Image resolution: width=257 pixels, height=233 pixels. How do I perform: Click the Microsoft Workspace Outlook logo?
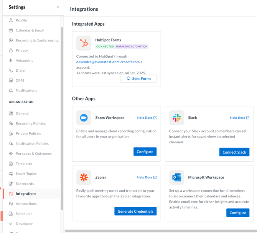[x=176, y=177]
